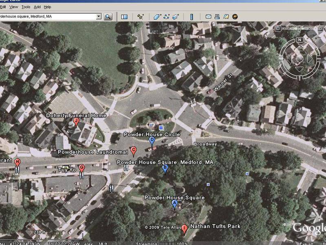Click red pin C for Powderhouse Laundromat
Screen dimensions: 326x245
(x=134, y=151)
